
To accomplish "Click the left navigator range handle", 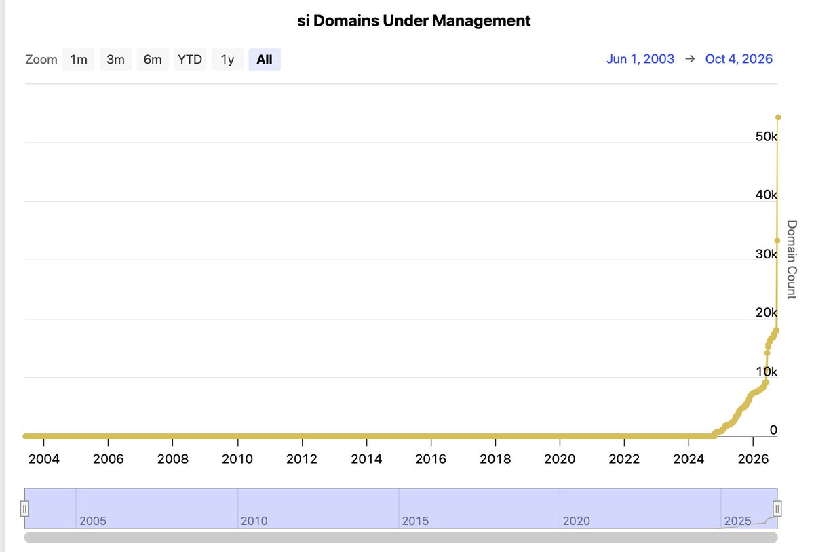I will [x=24, y=508].
